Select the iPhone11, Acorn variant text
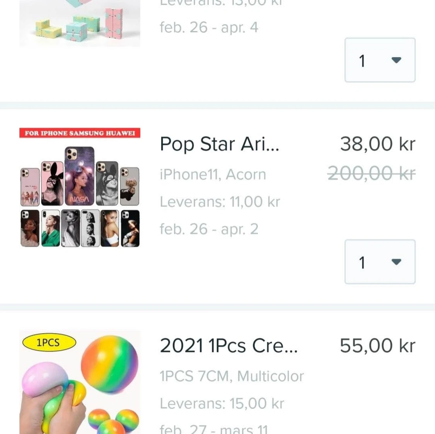The width and height of the screenshot is (435, 434). (213, 174)
